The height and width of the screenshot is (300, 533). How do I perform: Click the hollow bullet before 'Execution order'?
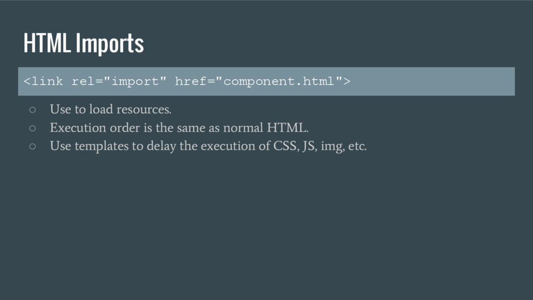(x=32, y=128)
